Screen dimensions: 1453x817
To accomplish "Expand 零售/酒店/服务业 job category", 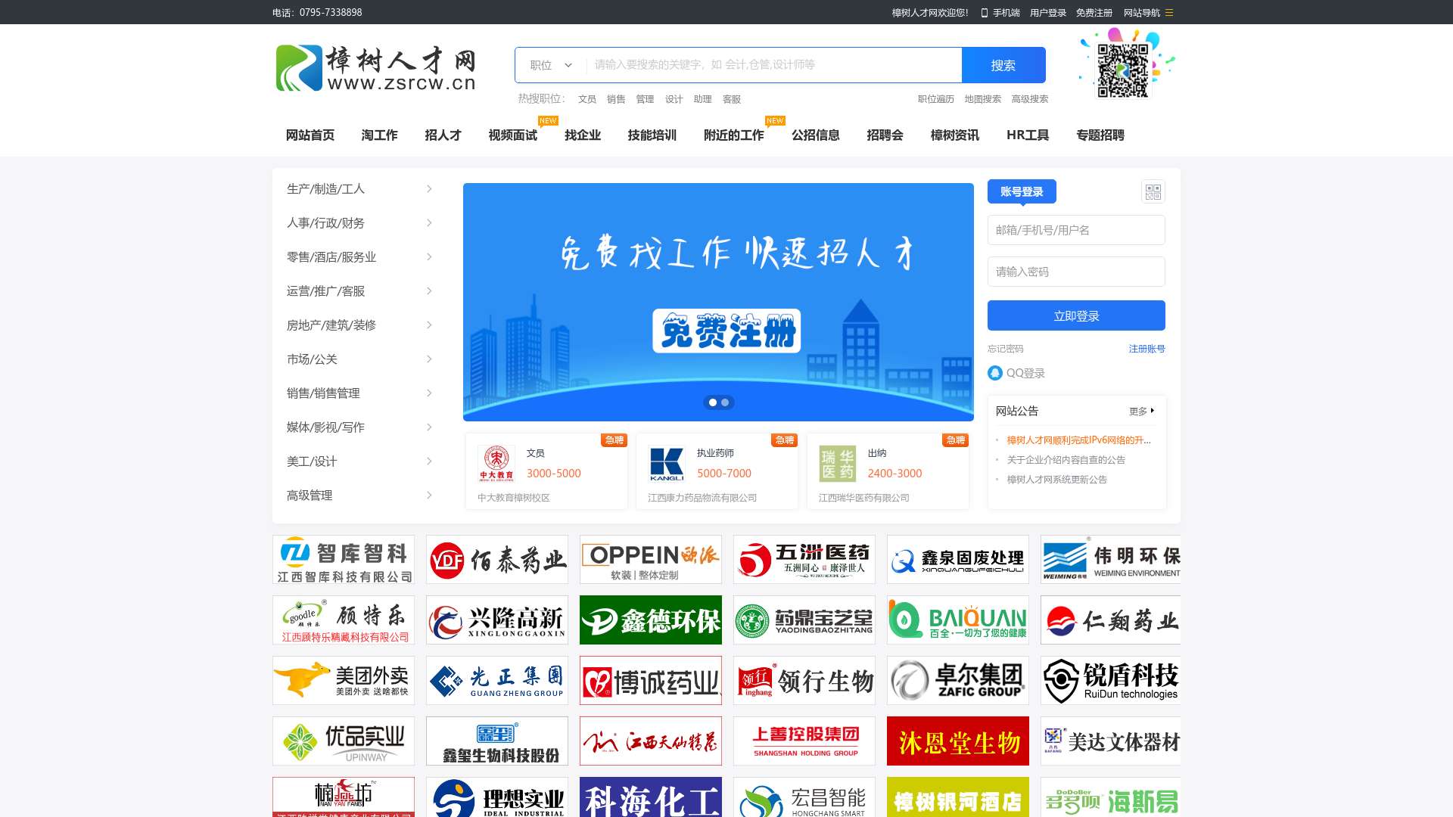I will pyautogui.click(x=359, y=257).
